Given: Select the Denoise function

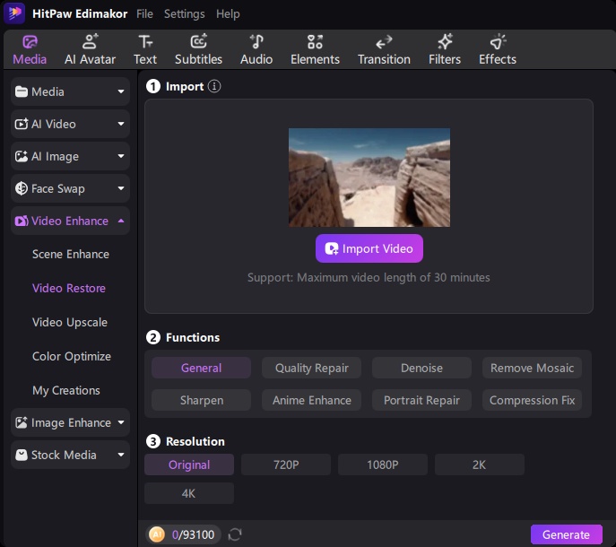Looking at the screenshot, I should coord(421,368).
